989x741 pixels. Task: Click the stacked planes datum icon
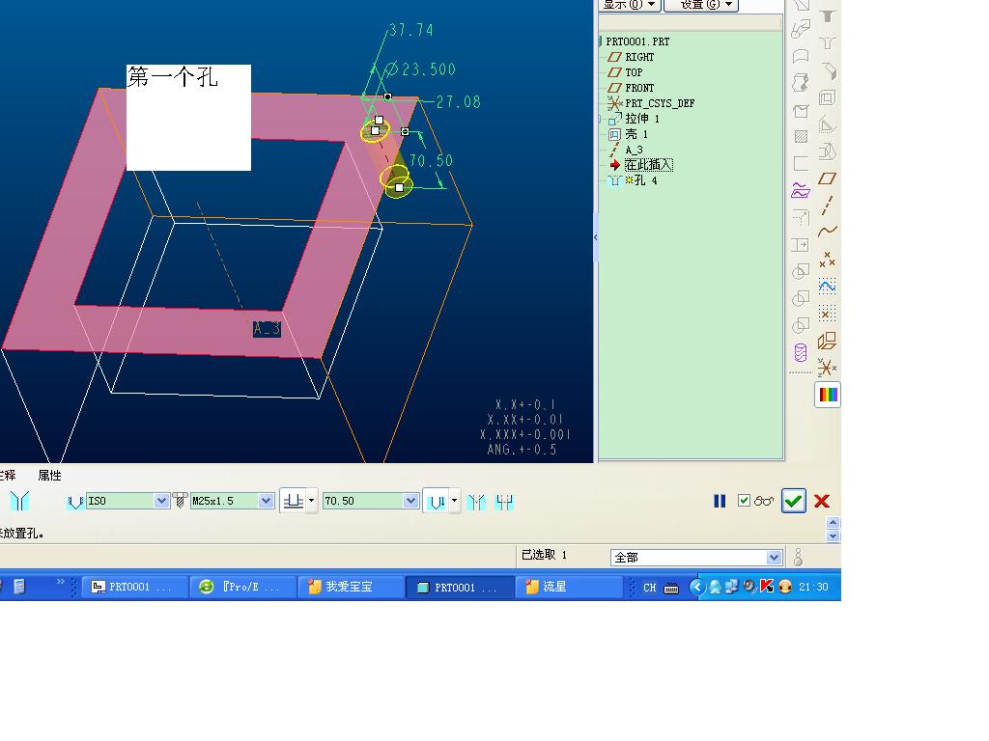click(827, 341)
